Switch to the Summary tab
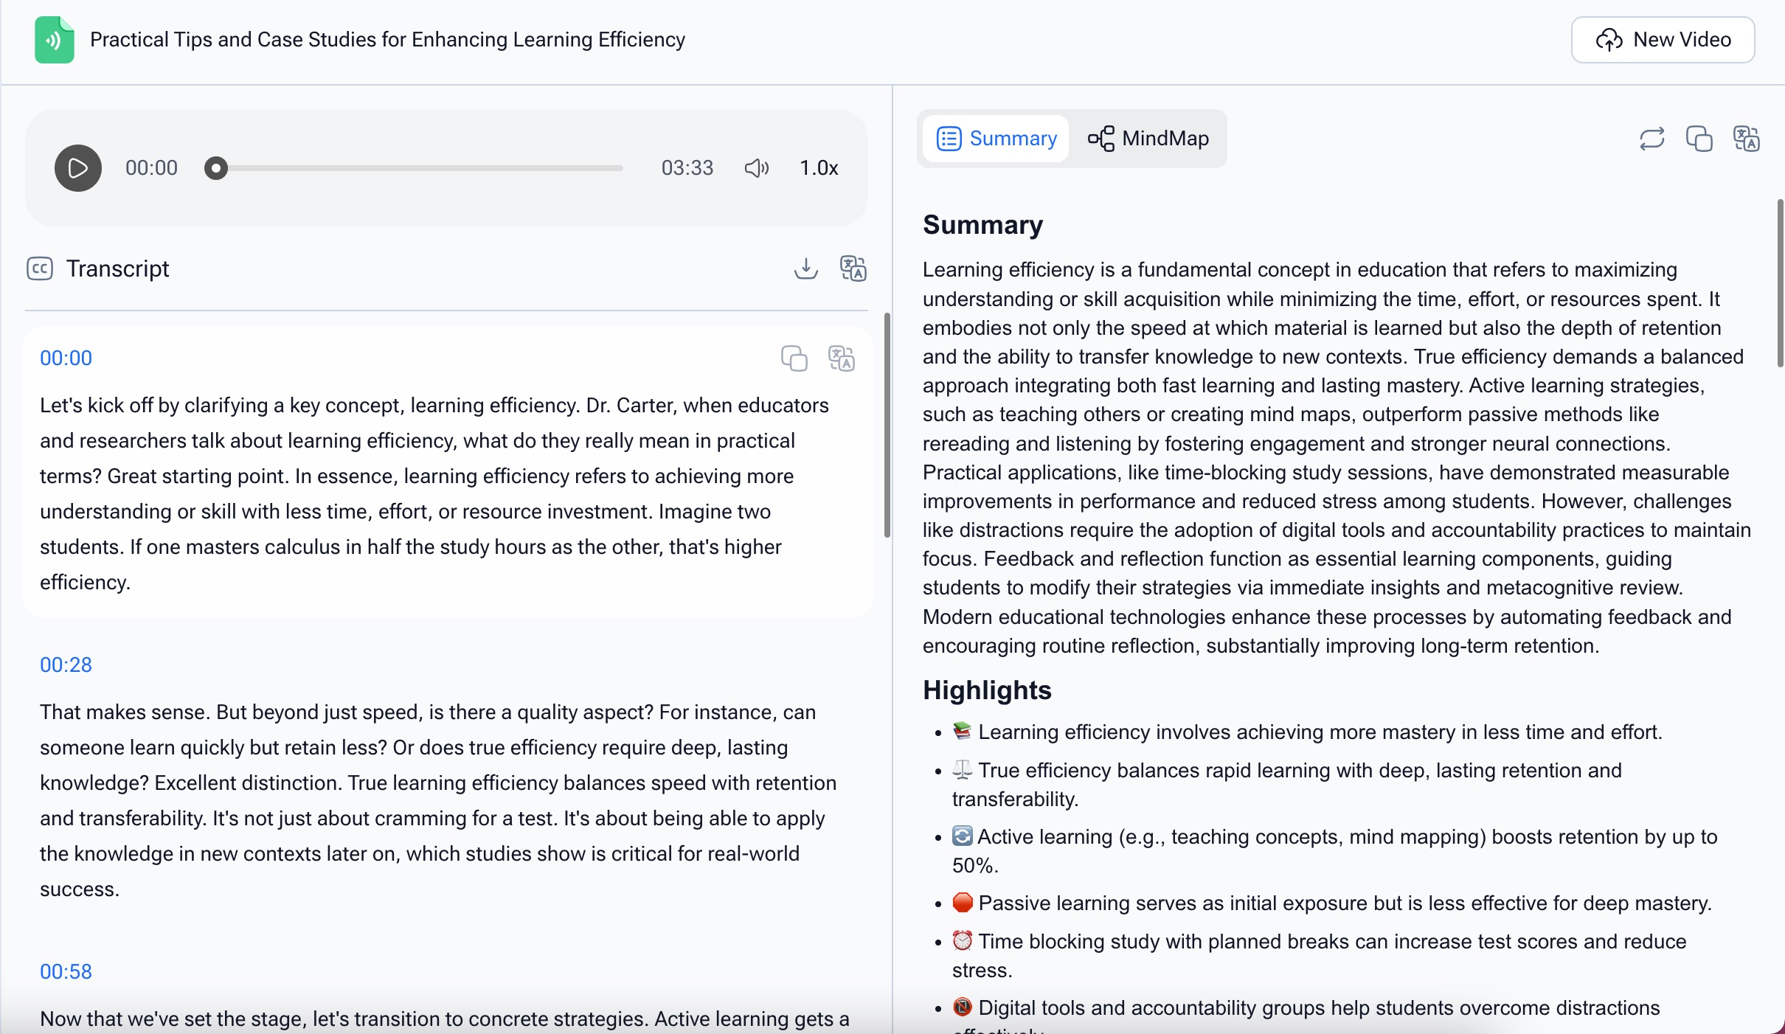The image size is (1785, 1034). pyautogui.click(x=996, y=139)
